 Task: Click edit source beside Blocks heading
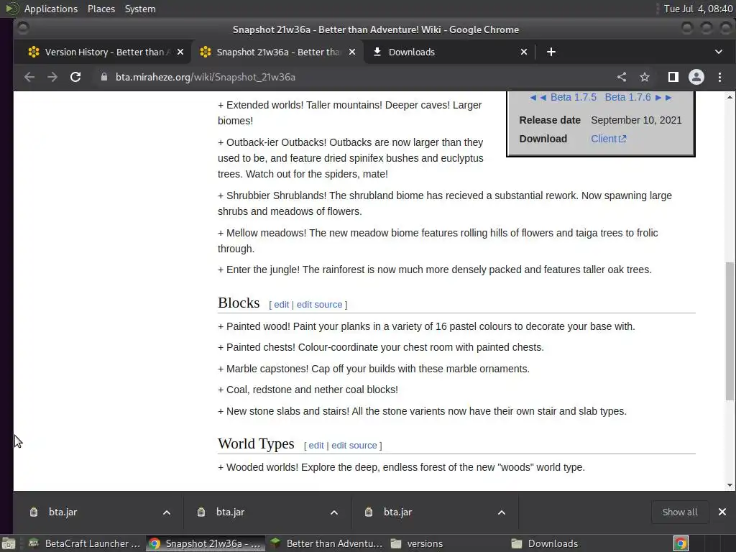click(319, 305)
